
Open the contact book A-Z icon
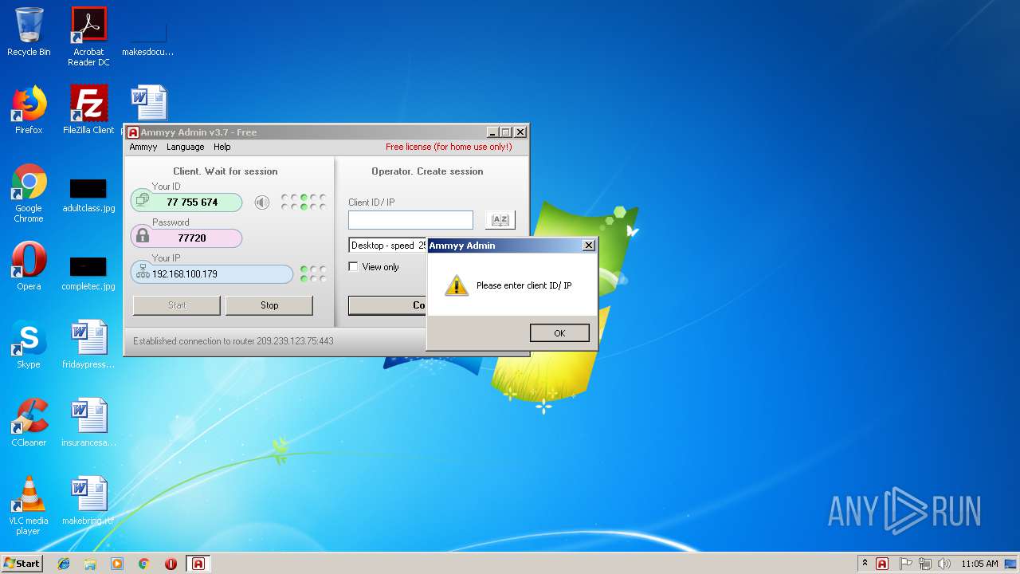click(x=500, y=220)
